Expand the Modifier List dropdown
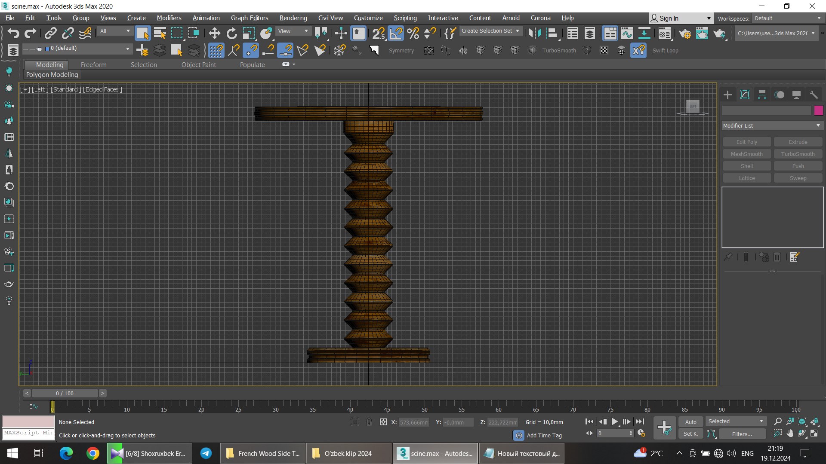826x464 pixels. coord(772,125)
